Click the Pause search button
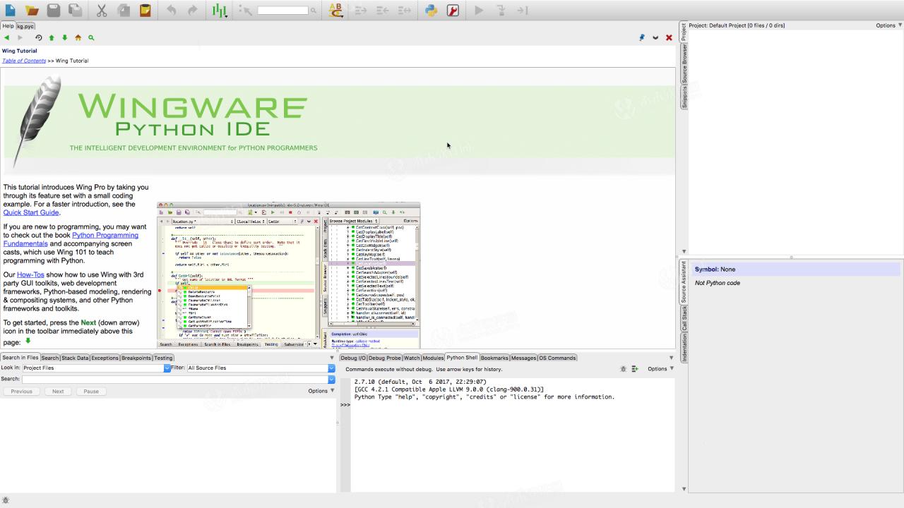Viewport: 904px width, 508px height. coord(91,391)
